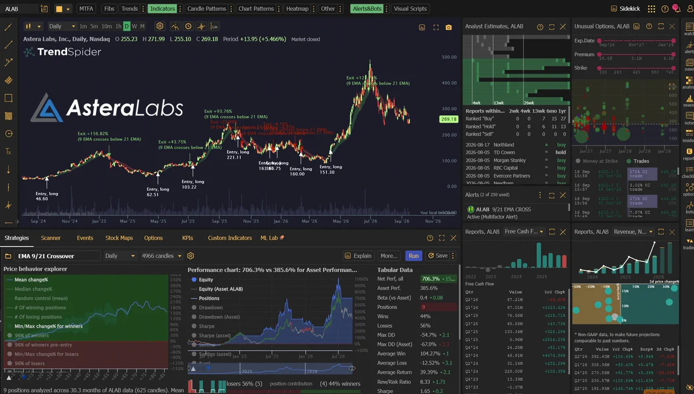
Task: Open the Sidekick assistant button
Action: 626,9
